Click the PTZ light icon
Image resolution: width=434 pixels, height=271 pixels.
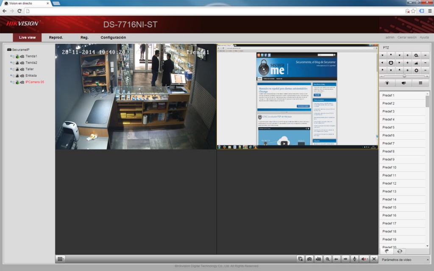click(x=387, y=83)
